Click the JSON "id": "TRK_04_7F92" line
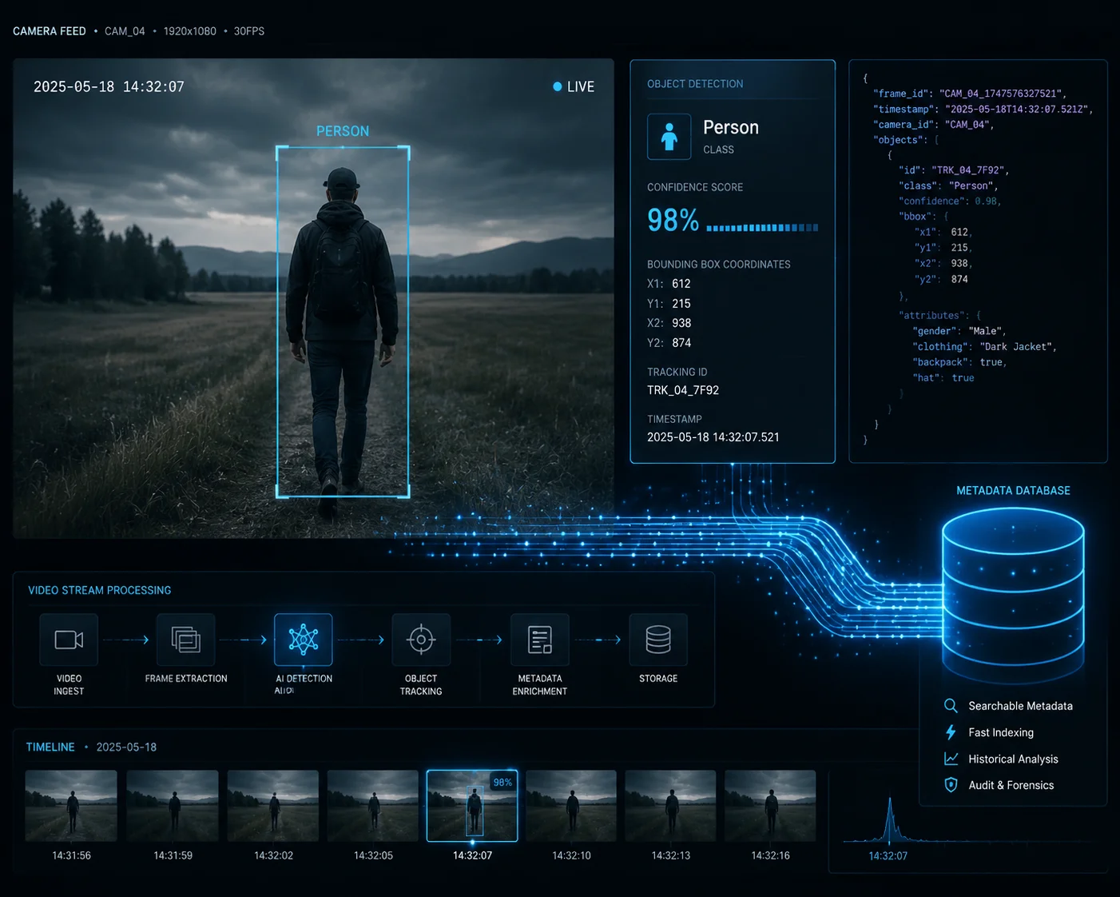The image size is (1120, 897). 954,170
